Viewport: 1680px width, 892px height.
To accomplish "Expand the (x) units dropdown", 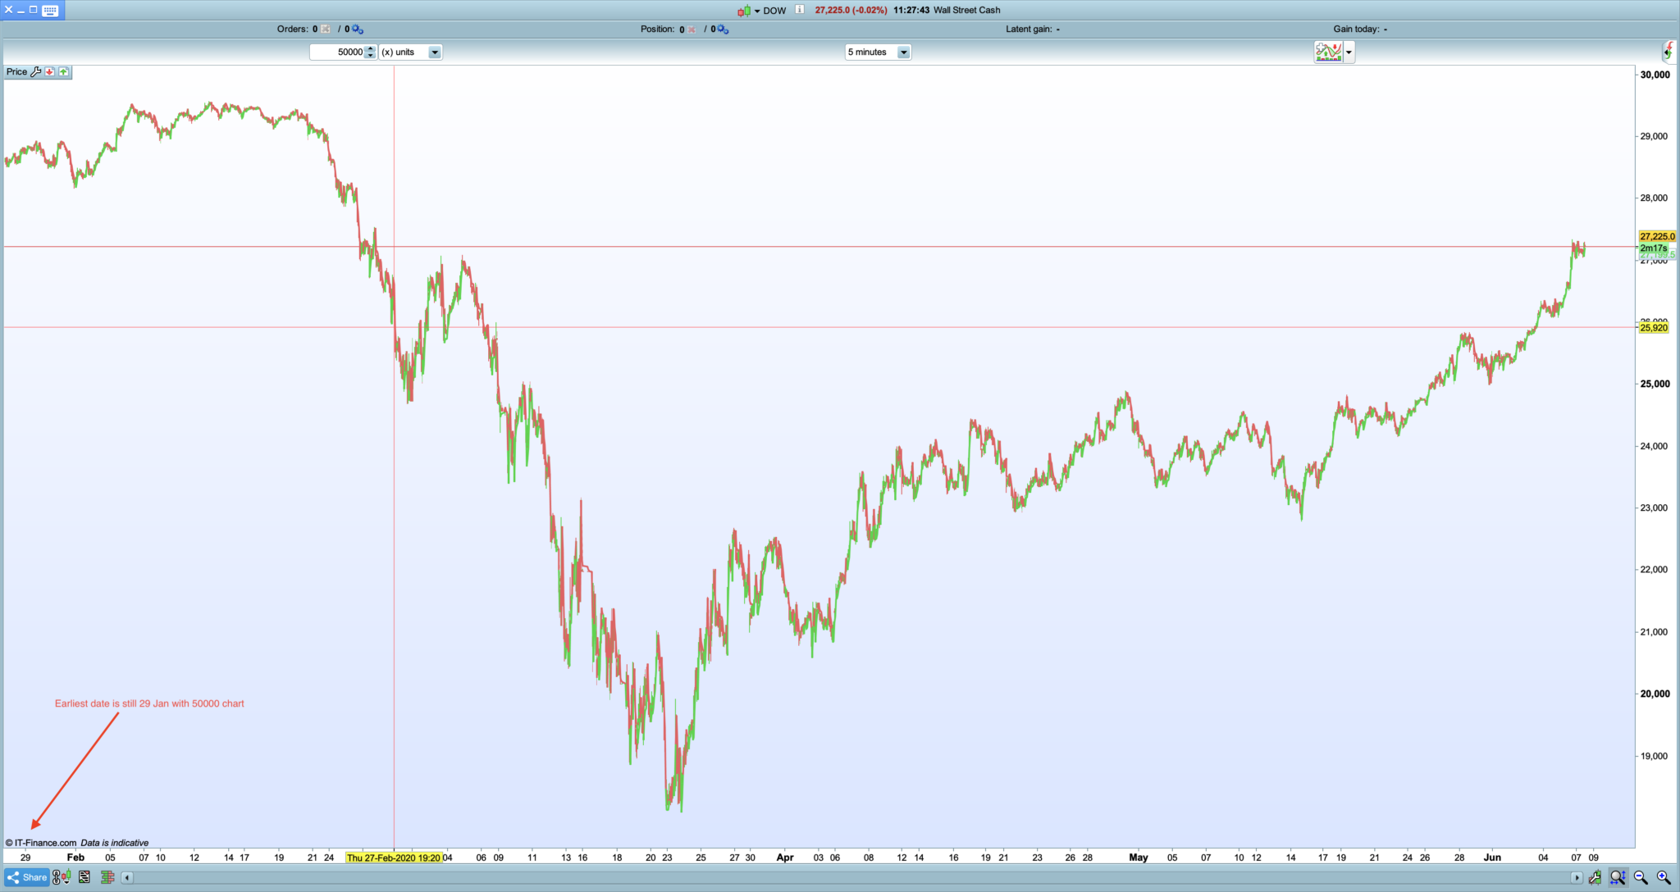I will click(435, 52).
